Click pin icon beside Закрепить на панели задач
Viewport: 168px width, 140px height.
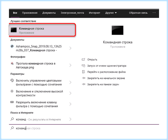pyautogui.click(x=83, y=84)
